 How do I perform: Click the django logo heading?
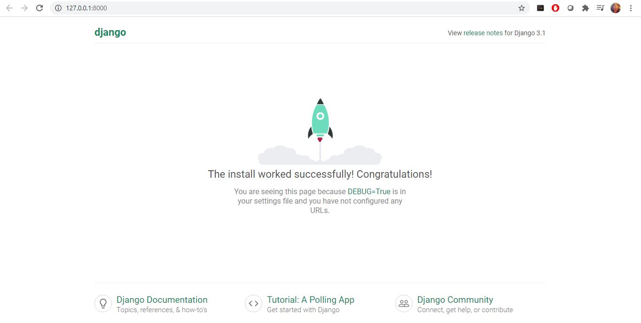click(x=110, y=32)
